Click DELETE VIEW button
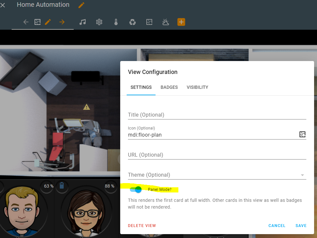Screen dimensions: 317x238 click(x=142, y=226)
